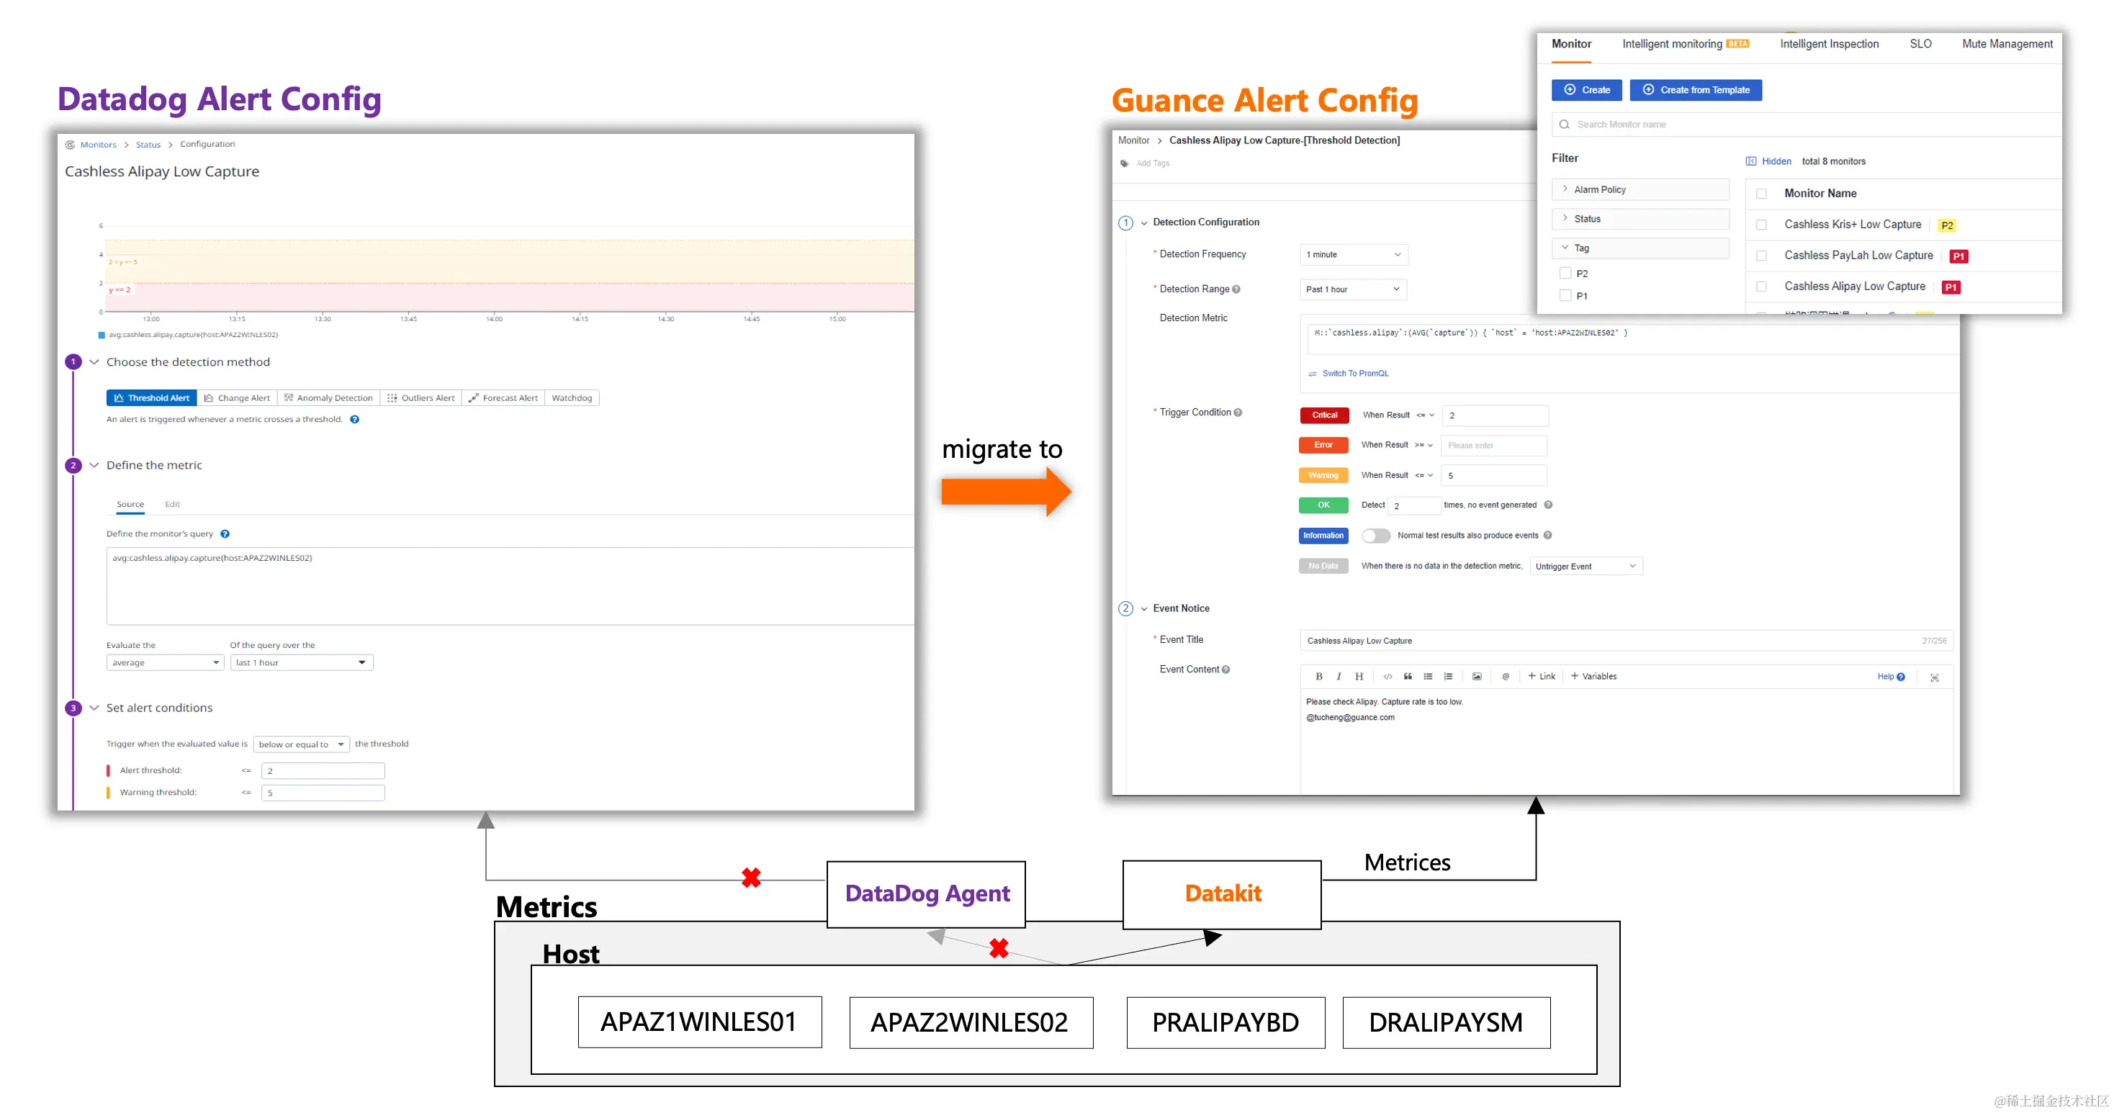The width and height of the screenshot is (2114, 1113).
Task: Check the Cashless PayLah Low Capture row
Action: [x=1761, y=256]
